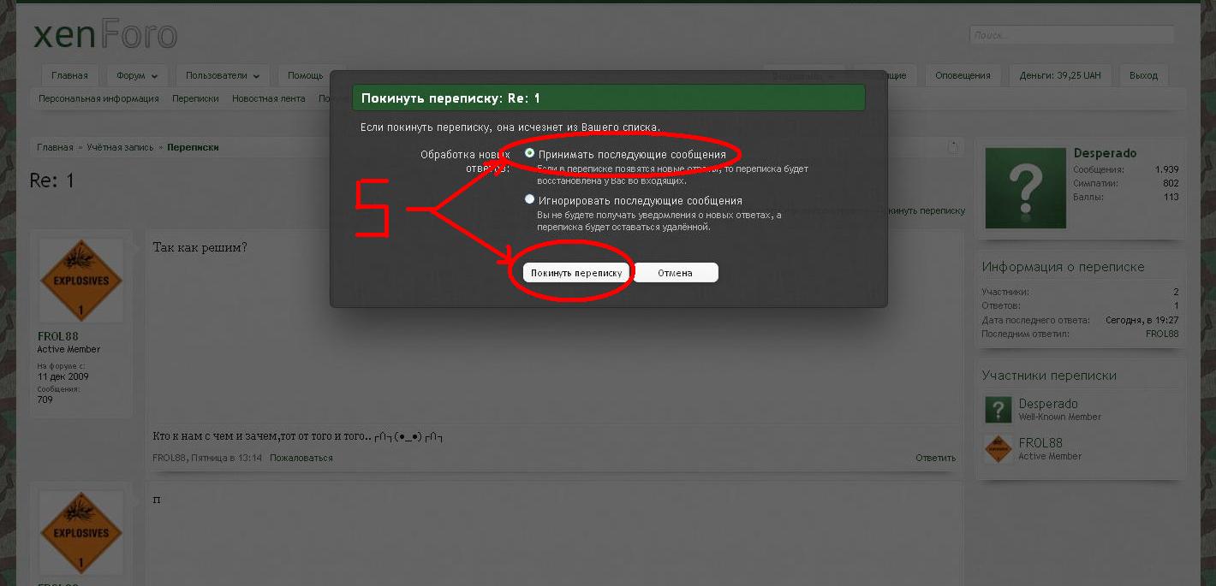Select 'Принимать последующие сообщения' radio option

(530, 154)
